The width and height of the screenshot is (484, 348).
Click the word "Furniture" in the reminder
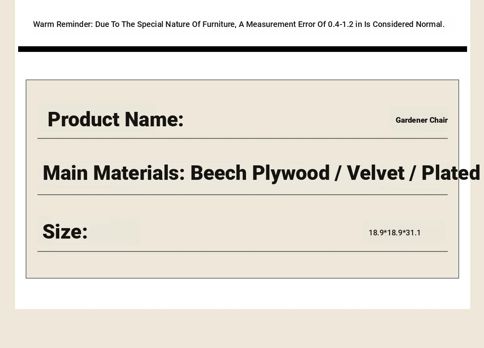tap(219, 25)
